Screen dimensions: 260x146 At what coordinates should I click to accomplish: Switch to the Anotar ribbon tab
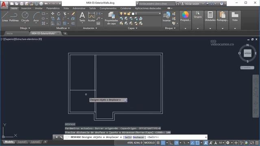[39, 8]
